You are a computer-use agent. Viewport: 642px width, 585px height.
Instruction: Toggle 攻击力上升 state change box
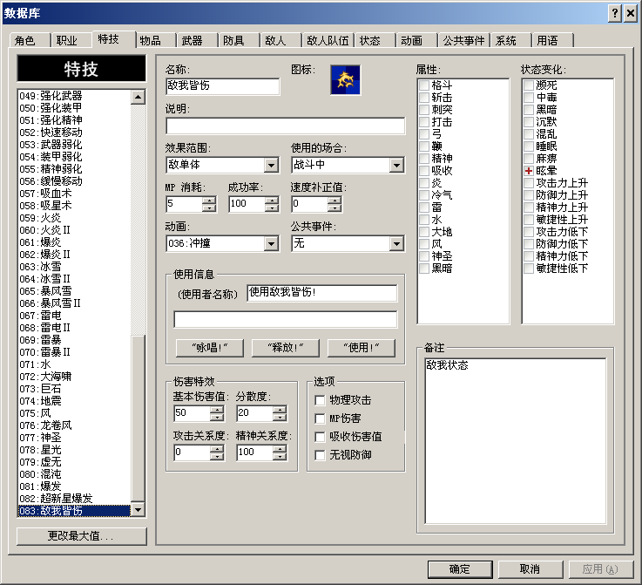point(529,183)
